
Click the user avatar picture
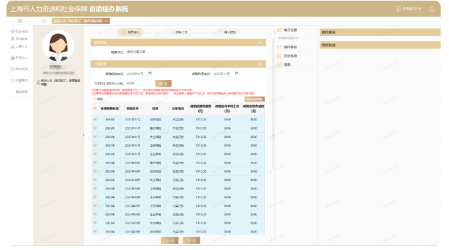tap(59, 46)
